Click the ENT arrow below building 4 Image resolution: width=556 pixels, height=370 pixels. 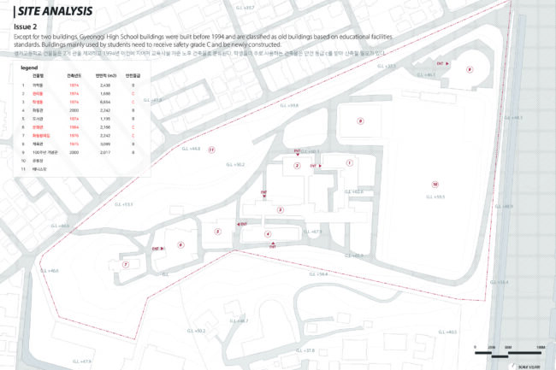click(x=272, y=245)
